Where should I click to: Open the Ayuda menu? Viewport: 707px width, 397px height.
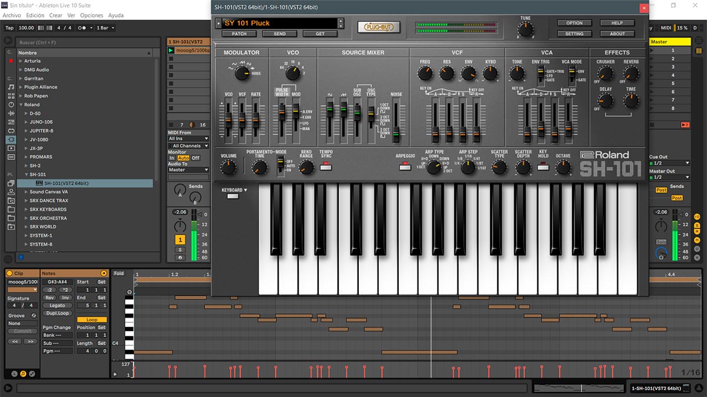point(116,15)
